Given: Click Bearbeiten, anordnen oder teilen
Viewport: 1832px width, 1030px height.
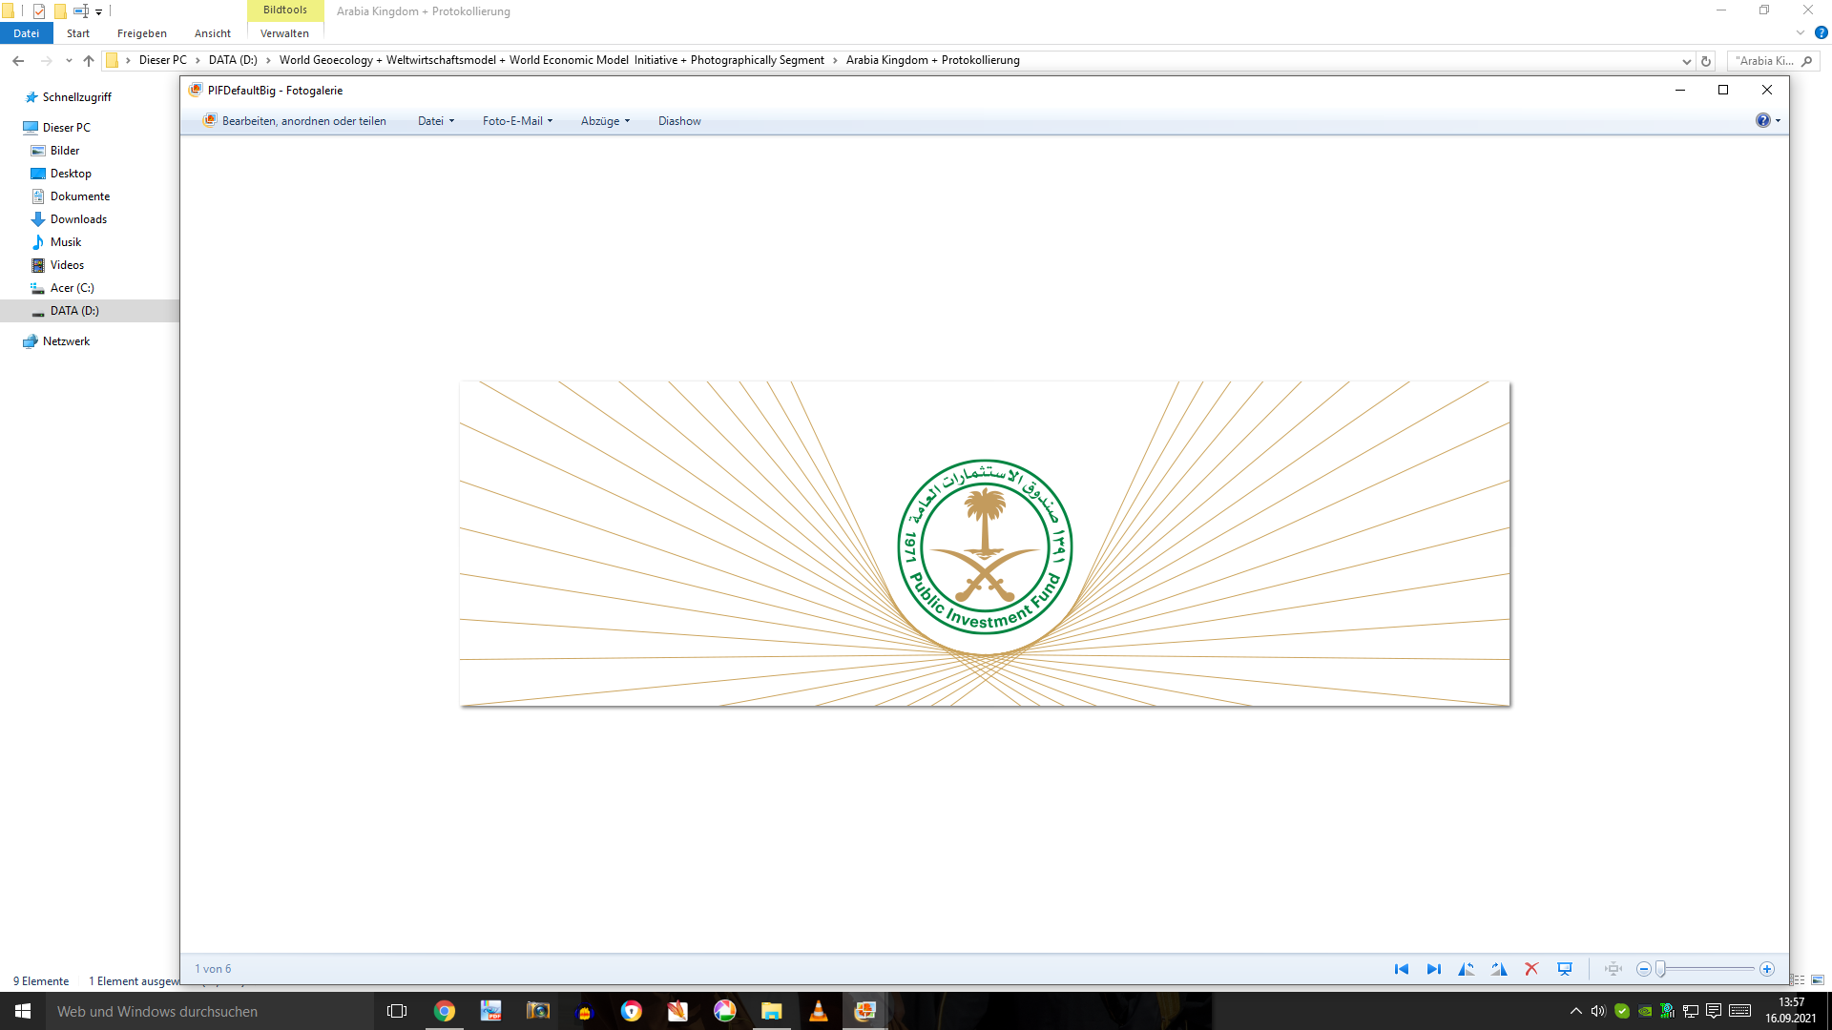Looking at the screenshot, I should tap(294, 121).
